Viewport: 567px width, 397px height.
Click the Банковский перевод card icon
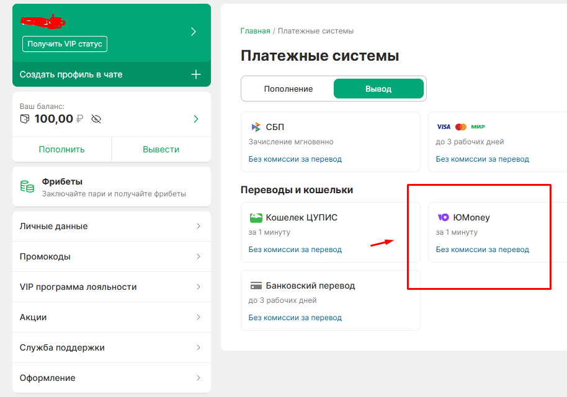point(256,286)
